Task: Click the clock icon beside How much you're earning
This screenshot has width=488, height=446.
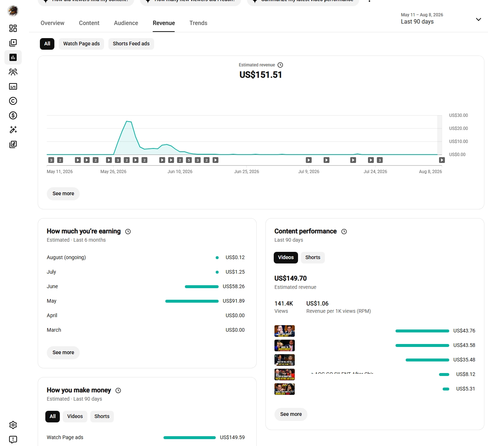Action: (128, 232)
